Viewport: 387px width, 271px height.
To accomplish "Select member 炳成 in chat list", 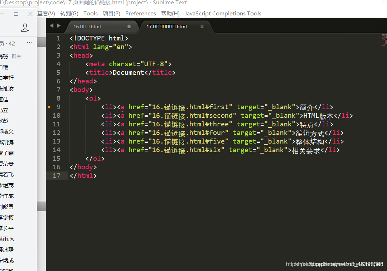I will [7, 260].
